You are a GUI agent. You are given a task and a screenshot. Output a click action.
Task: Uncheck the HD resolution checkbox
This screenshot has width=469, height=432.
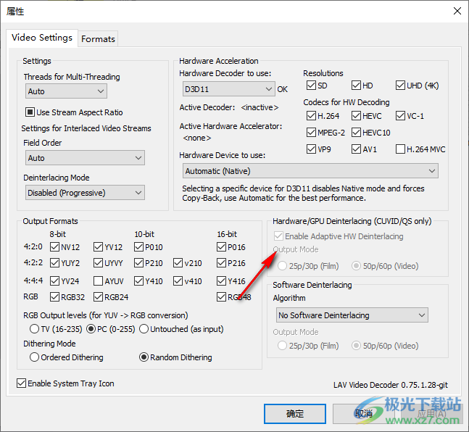tap(356, 86)
